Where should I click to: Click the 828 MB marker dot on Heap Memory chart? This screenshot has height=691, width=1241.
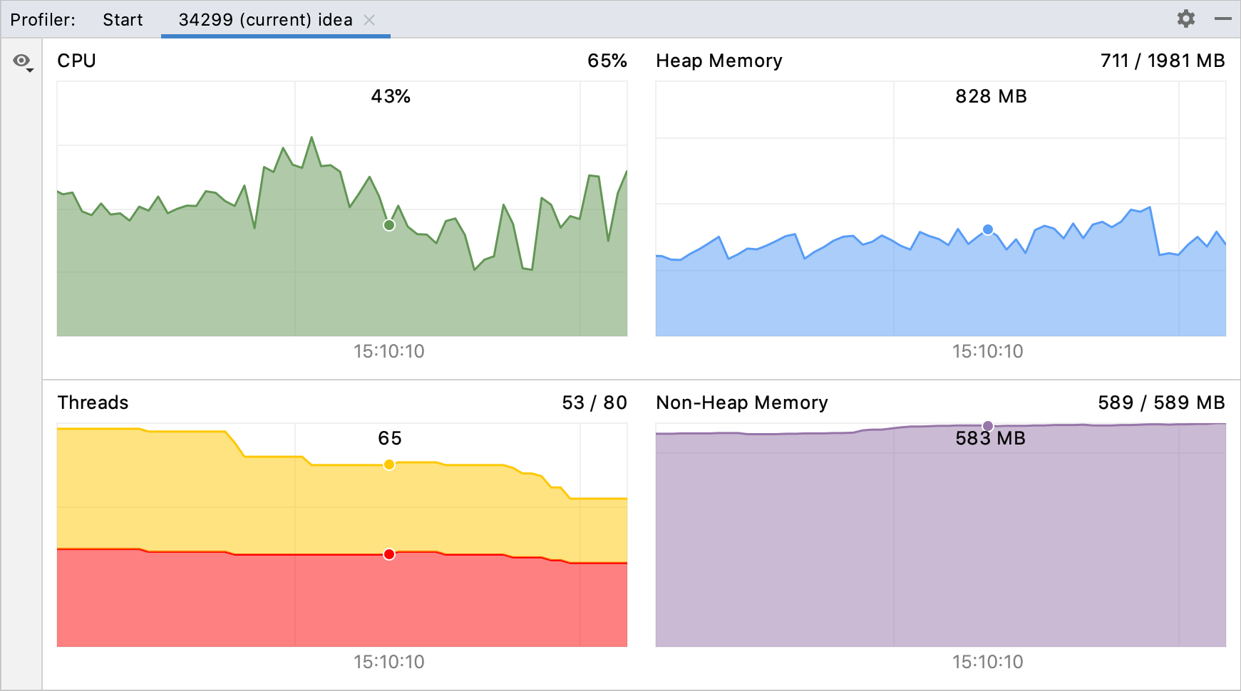coord(987,229)
